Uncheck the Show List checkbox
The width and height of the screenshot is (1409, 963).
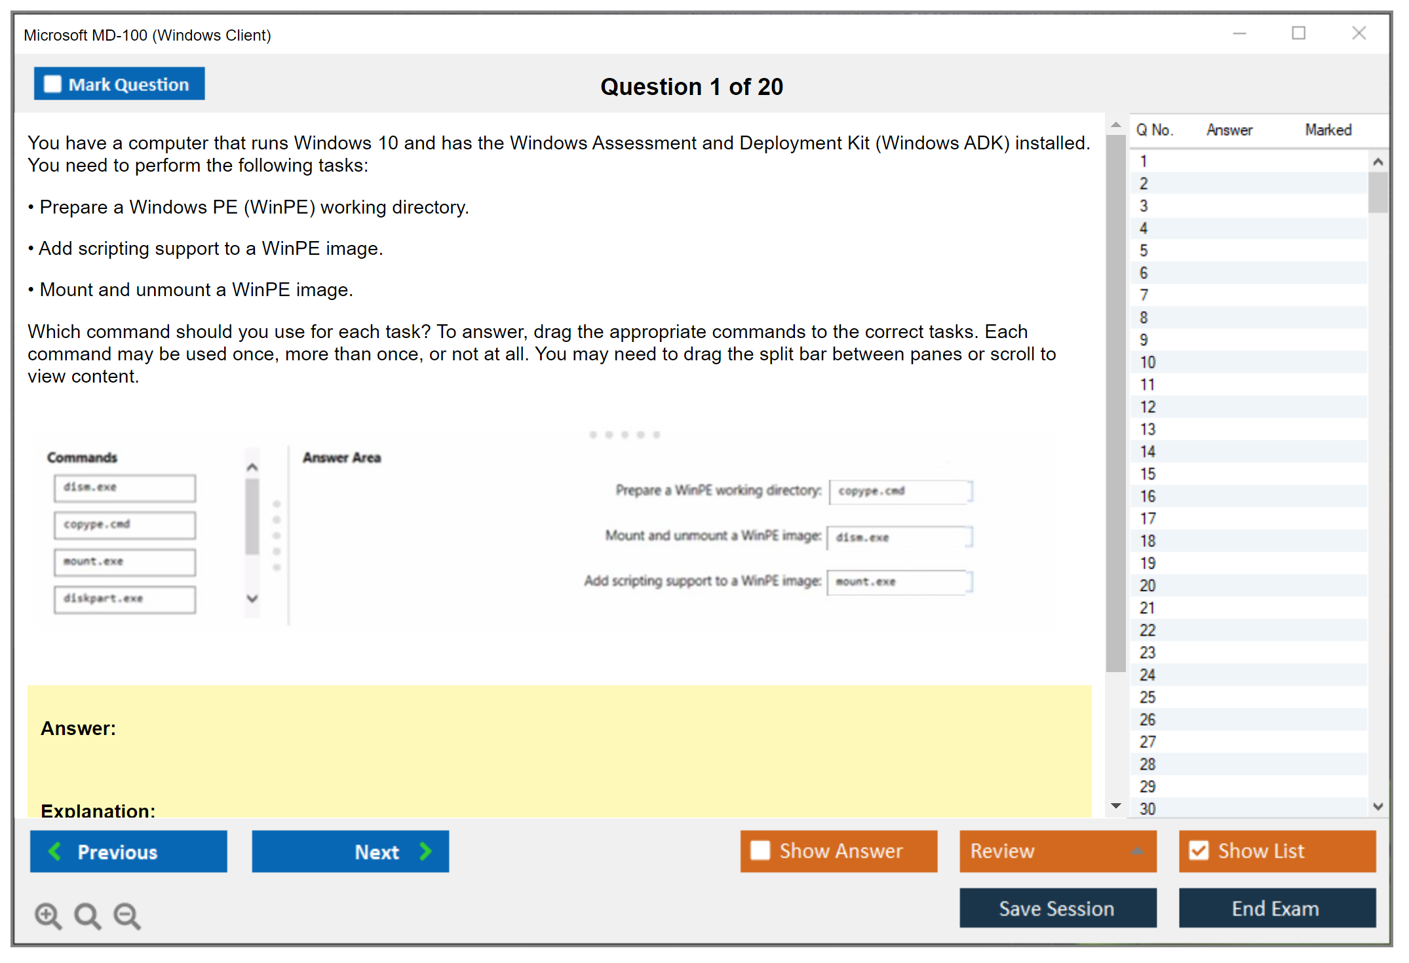[x=1199, y=850]
